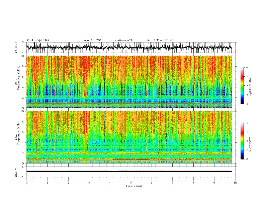
Task: Click the ch.1(V) waveform axis label
Action: click(x=16, y=48)
